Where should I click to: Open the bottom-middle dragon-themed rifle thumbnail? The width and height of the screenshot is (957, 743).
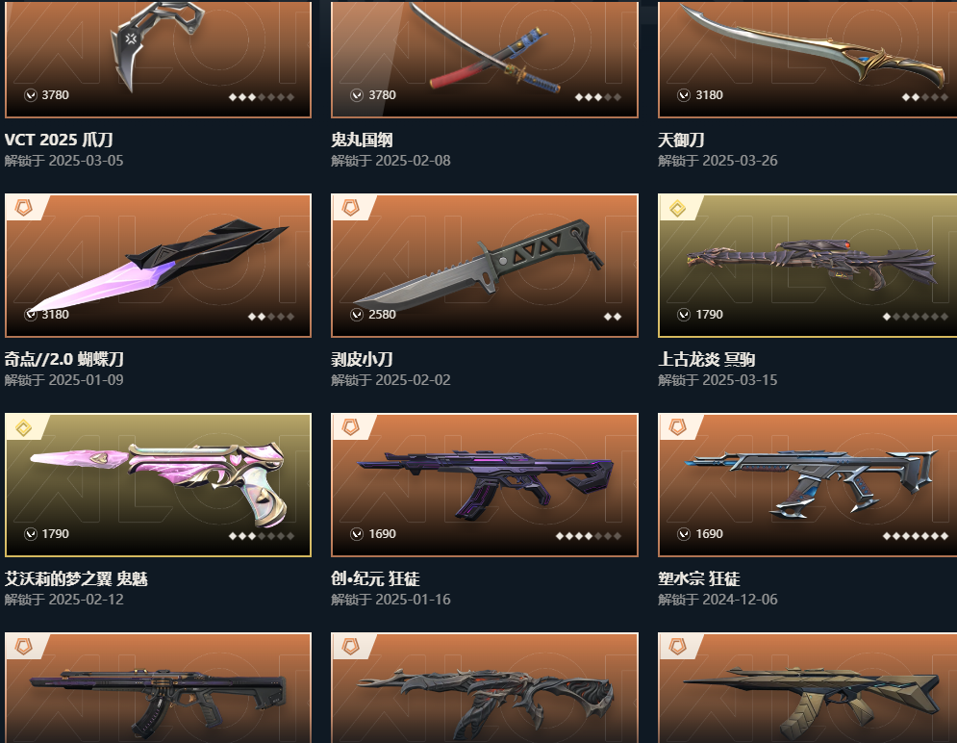tap(485, 687)
